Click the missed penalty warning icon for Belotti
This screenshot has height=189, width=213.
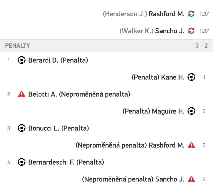point(21,94)
